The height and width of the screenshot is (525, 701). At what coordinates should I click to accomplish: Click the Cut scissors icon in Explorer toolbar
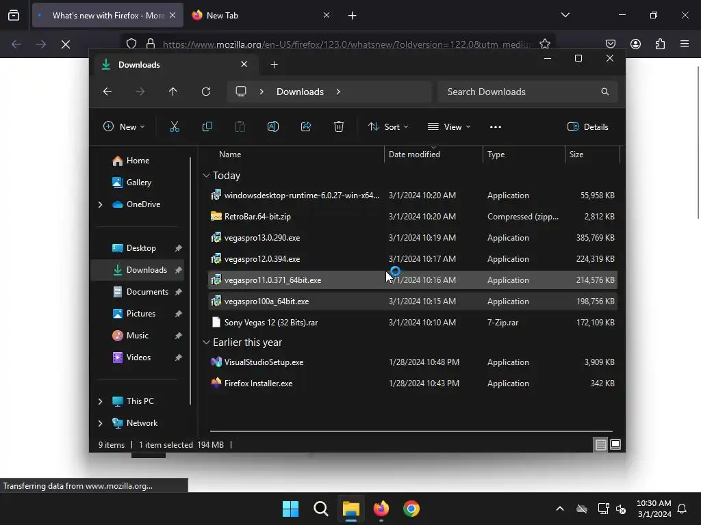point(175,126)
